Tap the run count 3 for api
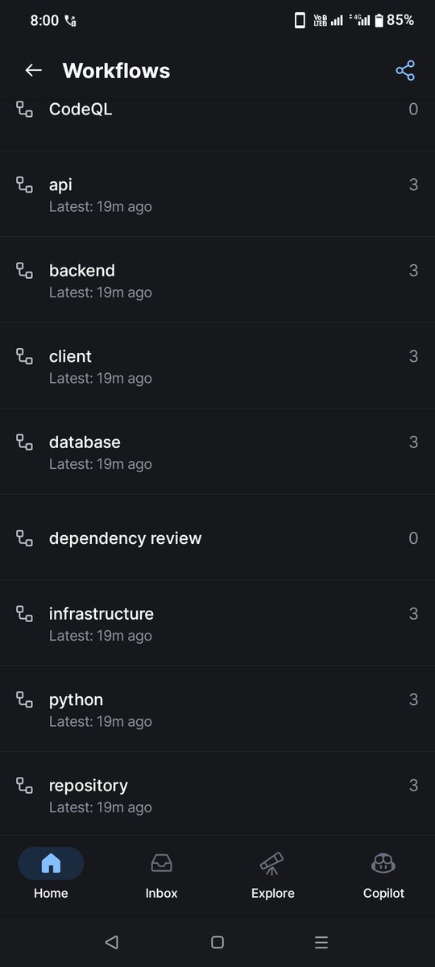 pos(413,185)
